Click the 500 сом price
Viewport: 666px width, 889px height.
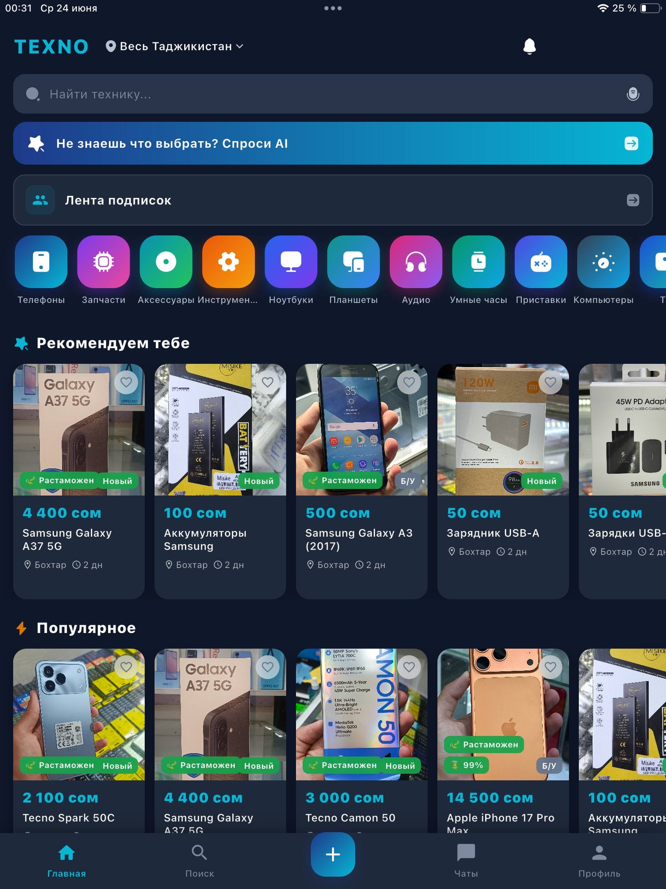point(338,513)
